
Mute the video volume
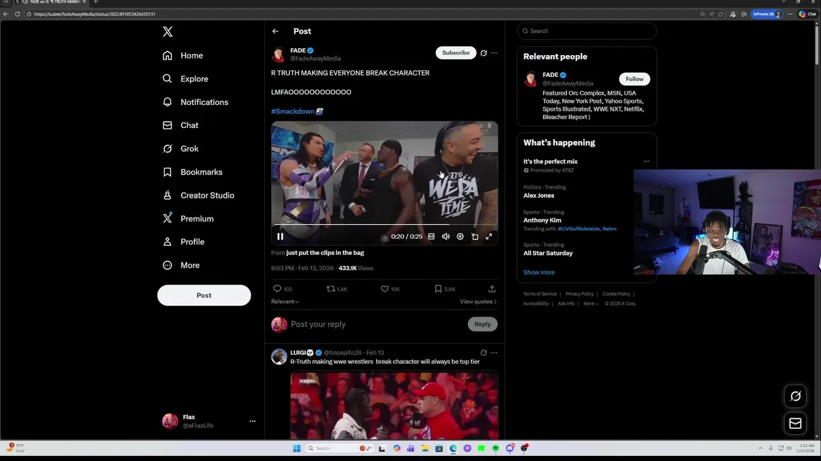pos(446,237)
